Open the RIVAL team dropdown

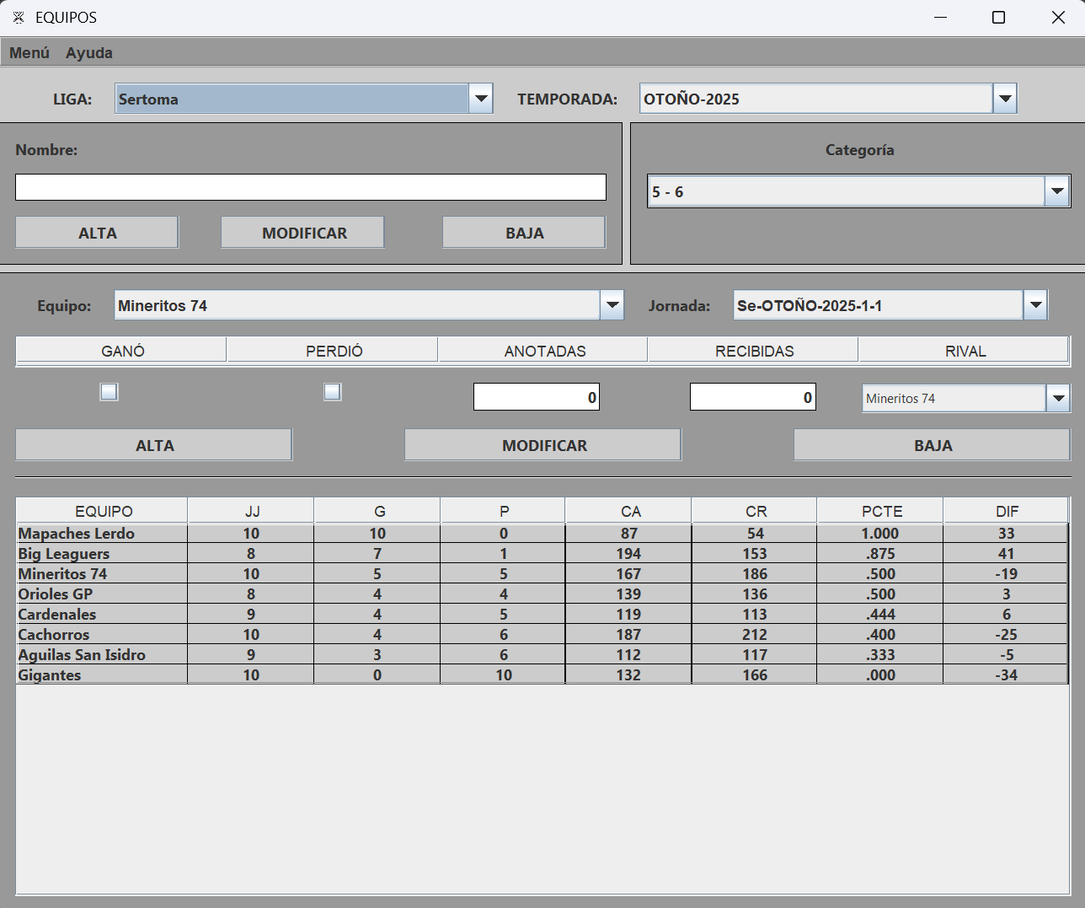click(x=1057, y=398)
